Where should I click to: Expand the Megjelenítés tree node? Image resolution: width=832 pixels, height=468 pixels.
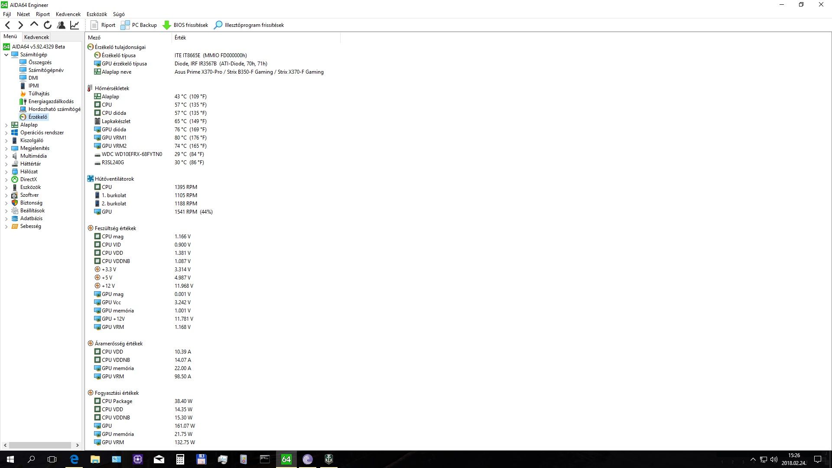(x=6, y=148)
